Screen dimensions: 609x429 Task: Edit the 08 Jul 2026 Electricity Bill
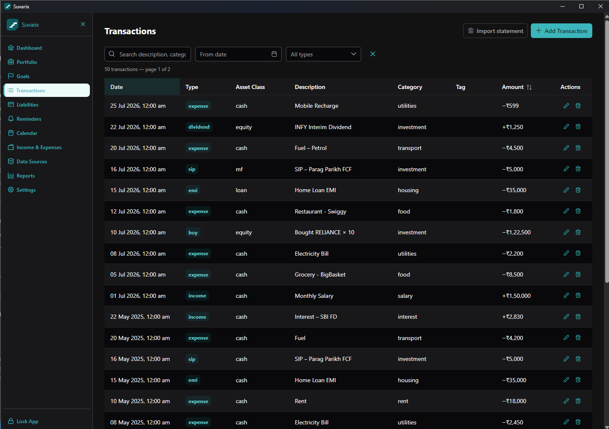[566, 253]
